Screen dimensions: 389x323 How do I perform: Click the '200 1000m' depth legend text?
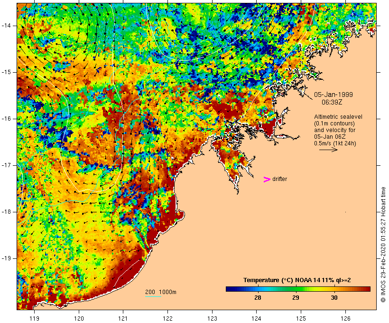pyautogui.click(x=161, y=292)
